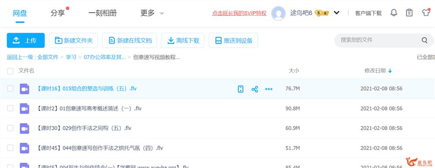Click the 推送到设备 button

[233, 40]
